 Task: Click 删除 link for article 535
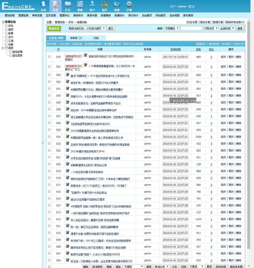tap(239, 57)
